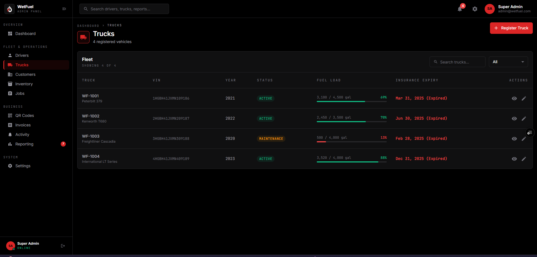The width and height of the screenshot is (537, 257).
Task: Click the red truck page icon
Action: pos(83,37)
